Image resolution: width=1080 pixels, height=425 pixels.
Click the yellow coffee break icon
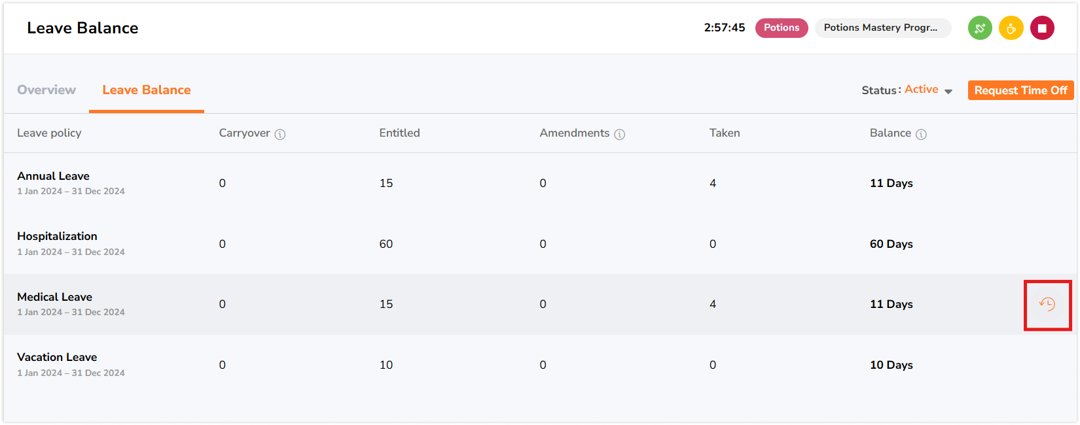click(x=1011, y=28)
